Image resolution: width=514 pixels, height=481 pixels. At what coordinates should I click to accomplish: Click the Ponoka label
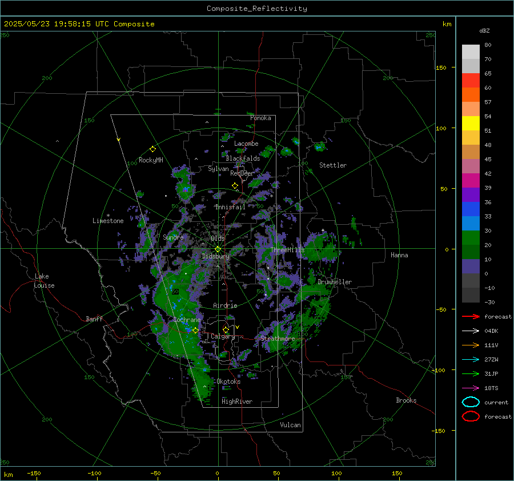click(x=260, y=118)
